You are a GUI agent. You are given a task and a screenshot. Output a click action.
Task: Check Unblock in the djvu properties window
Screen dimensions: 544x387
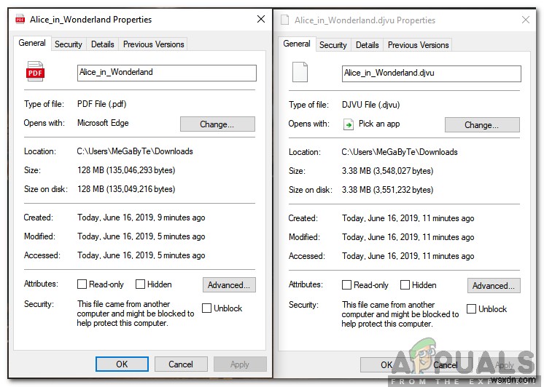point(471,308)
